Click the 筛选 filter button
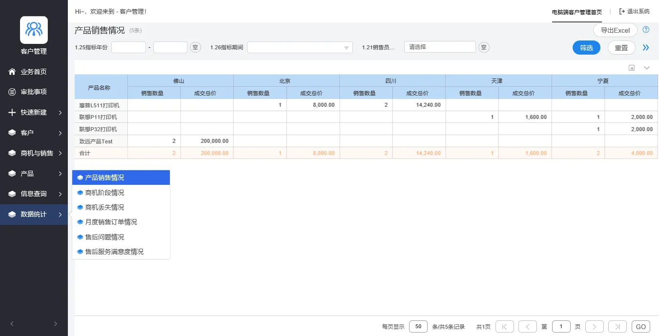 586,48
